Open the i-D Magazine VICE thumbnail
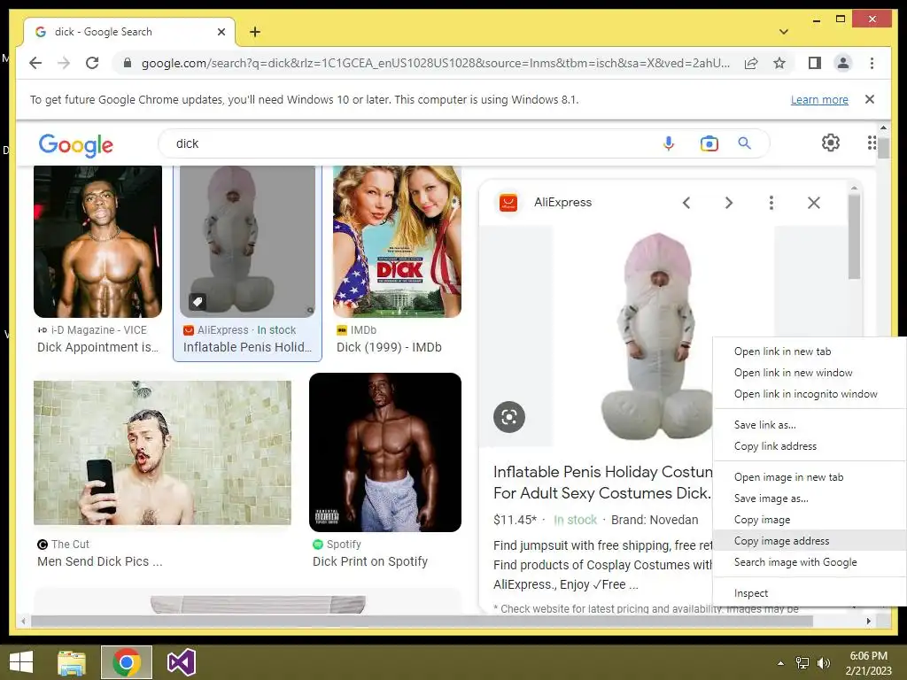 point(97,242)
